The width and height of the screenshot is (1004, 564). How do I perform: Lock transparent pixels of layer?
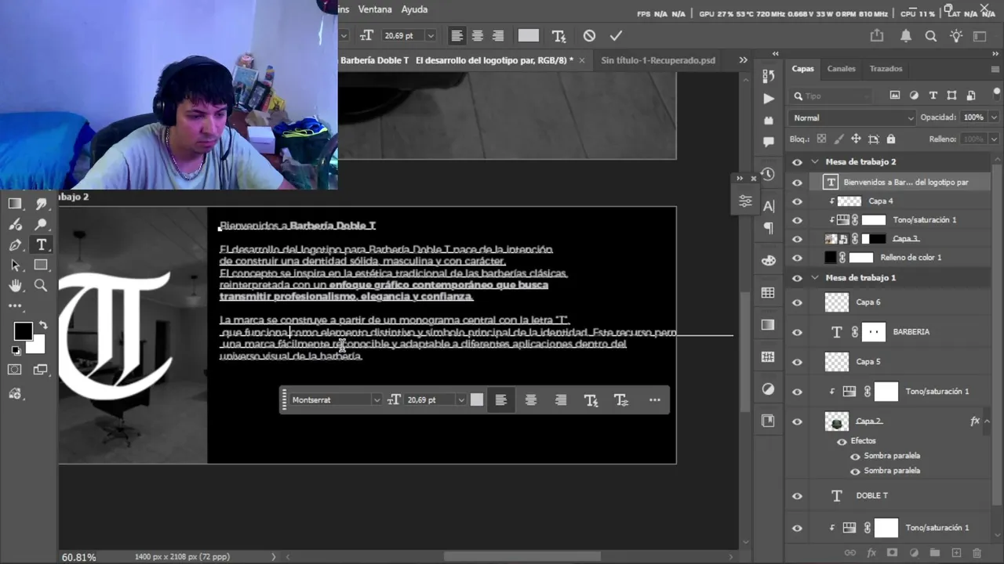point(821,139)
